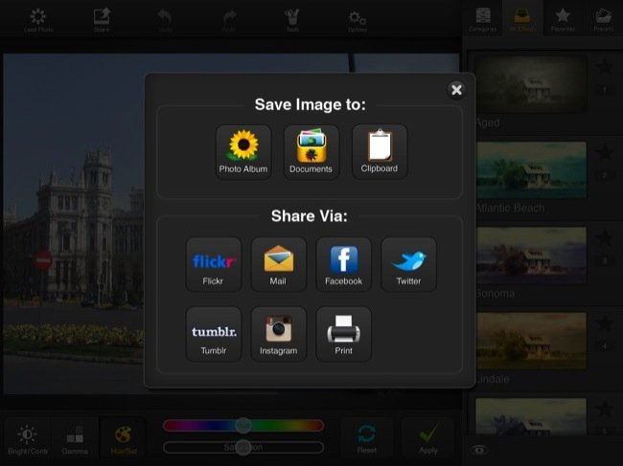
Task: Click the Saturation slider
Action: pyautogui.click(x=243, y=448)
